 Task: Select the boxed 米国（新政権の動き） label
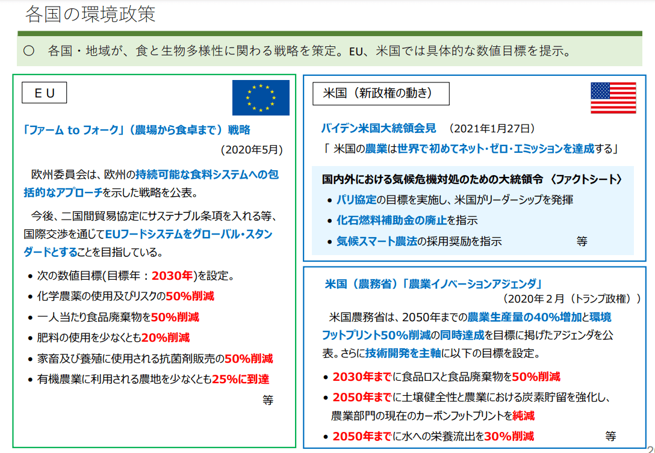(381, 93)
